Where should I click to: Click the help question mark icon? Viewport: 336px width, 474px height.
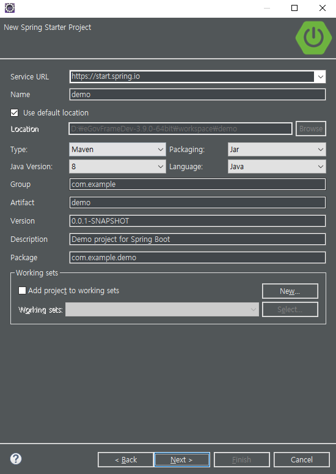click(x=16, y=459)
